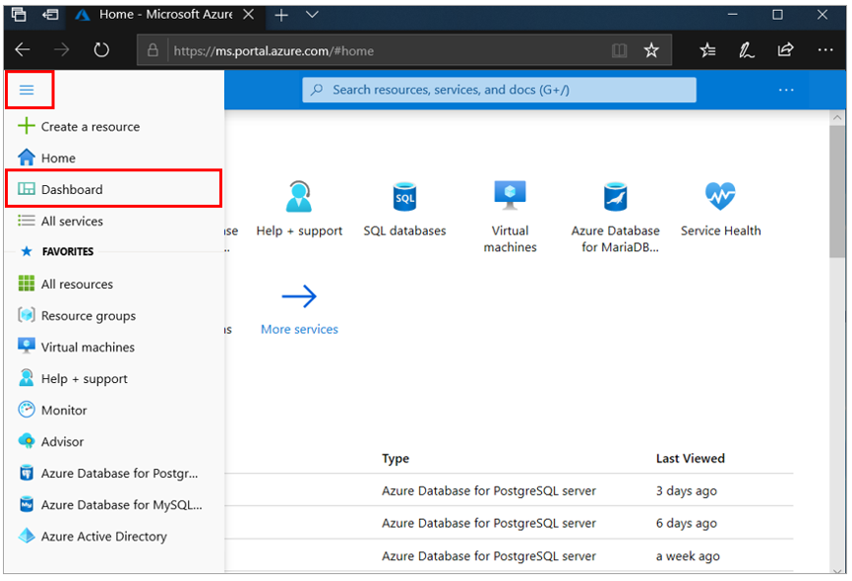This screenshot has height=581, width=852.
Task: Select the Home - Microsoft Azure tab
Action: 165,15
